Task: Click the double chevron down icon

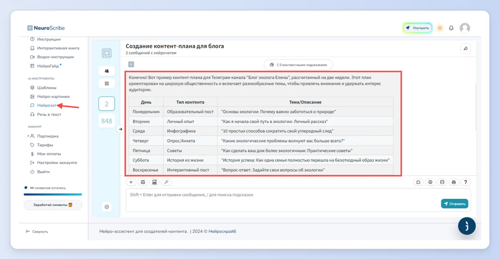Action: point(131,182)
